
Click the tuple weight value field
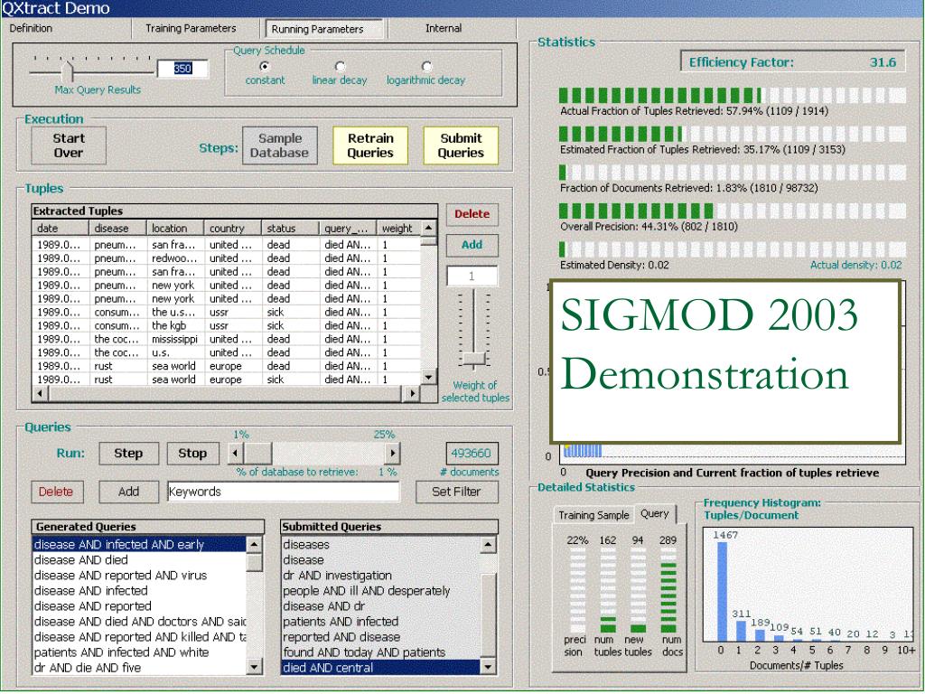tap(472, 277)
